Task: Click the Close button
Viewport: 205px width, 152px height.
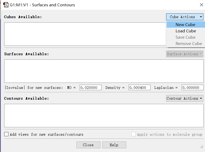Action: coord(88,145)
